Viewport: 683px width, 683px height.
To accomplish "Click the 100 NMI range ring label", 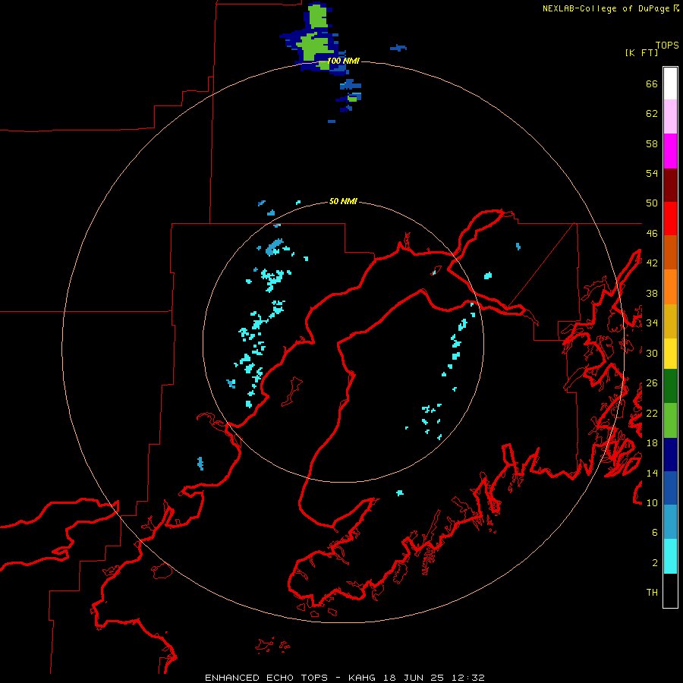I will point(343,61).
